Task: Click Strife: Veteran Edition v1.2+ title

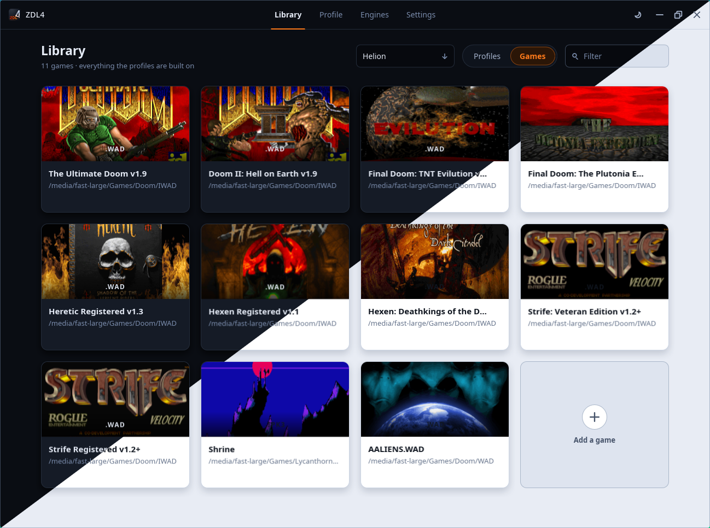Action: [584, 312]
